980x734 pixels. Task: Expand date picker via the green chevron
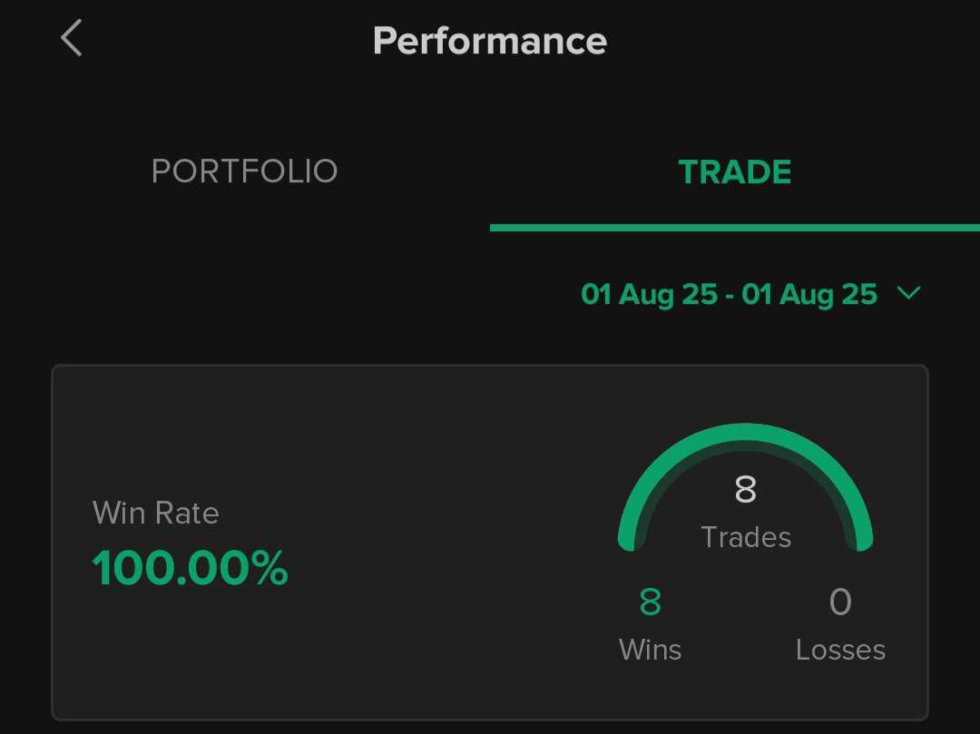pos(908,292)
